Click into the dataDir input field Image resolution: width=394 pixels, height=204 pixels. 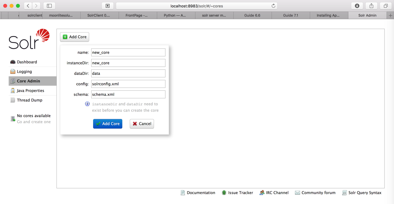click(128, 74)
